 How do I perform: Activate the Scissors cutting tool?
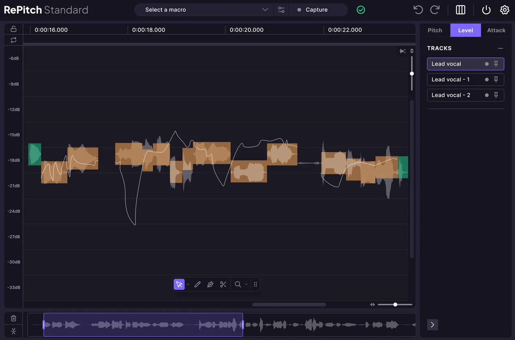tap(223, 284)
